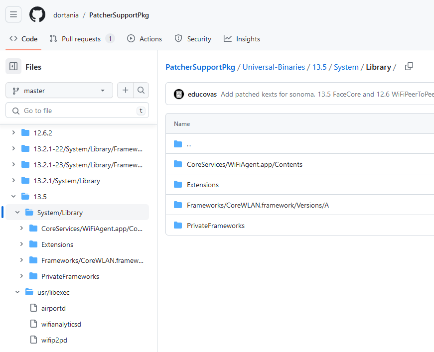Open the dortania owner link
Viewport: 434px width, 352px height.
pyautogui.click(x=66, y=15)
